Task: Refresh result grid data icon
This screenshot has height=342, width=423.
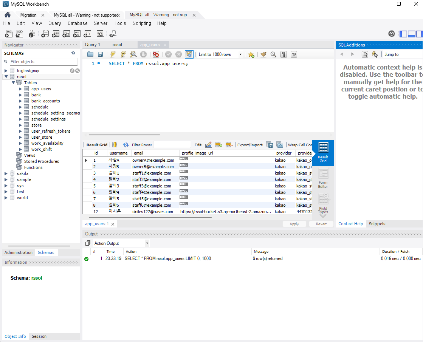Action: click(126, 145)
